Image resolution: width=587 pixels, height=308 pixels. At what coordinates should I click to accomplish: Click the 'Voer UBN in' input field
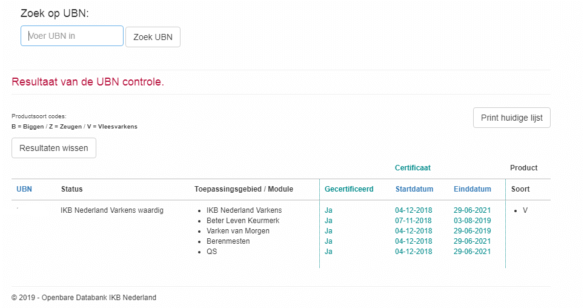(x=72, y=36)
